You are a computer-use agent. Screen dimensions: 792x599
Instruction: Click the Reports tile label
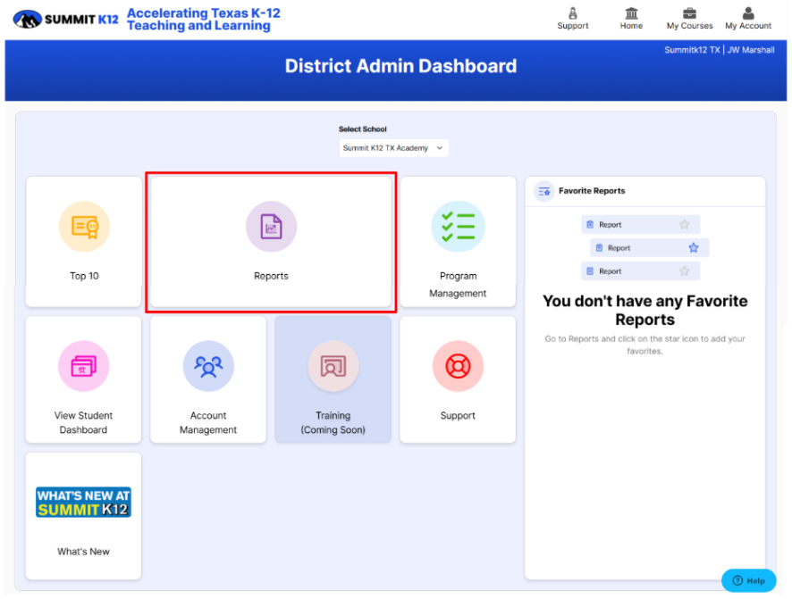[x=271, y=277]
